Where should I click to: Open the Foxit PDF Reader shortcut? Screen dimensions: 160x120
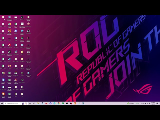click(x=3, y=95)
